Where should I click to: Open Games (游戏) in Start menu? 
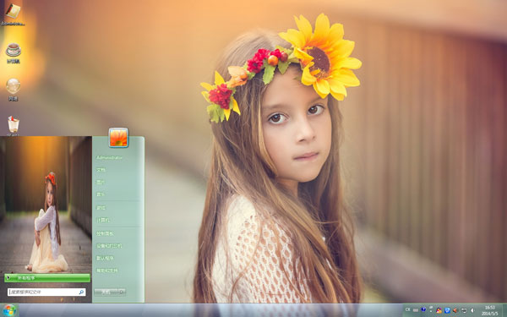(101, 208)
